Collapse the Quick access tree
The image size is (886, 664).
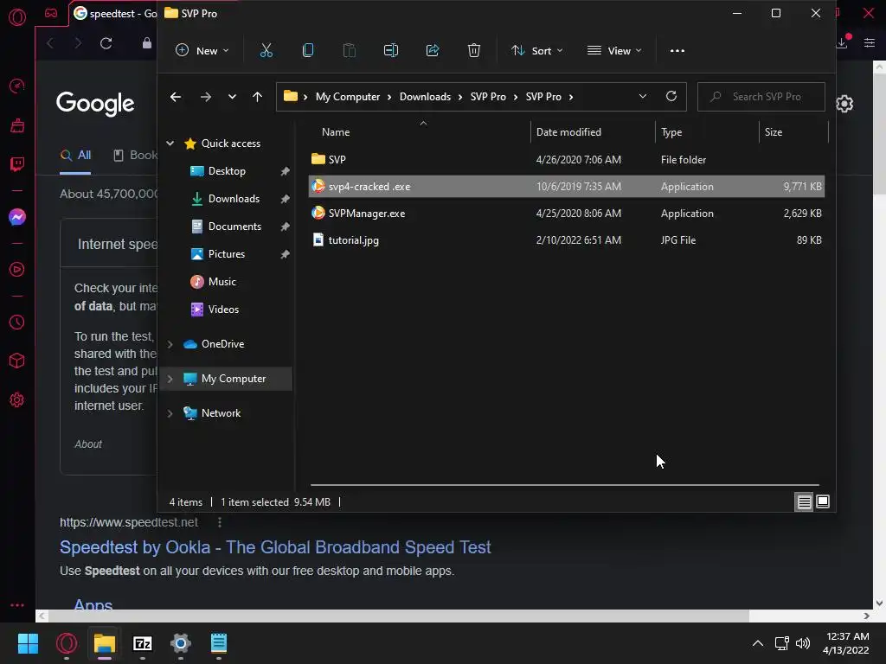pos(170,144)
